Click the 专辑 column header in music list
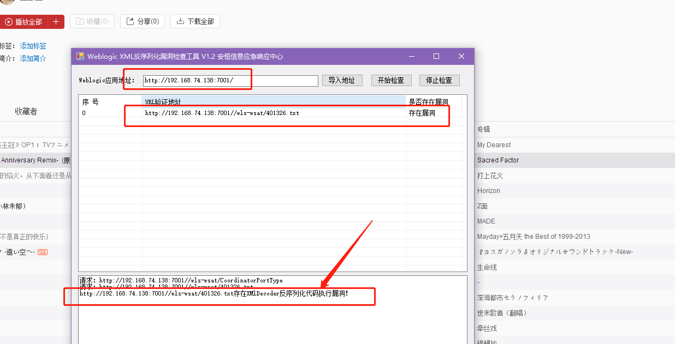The image size is (675, 344). pos(484,129)
